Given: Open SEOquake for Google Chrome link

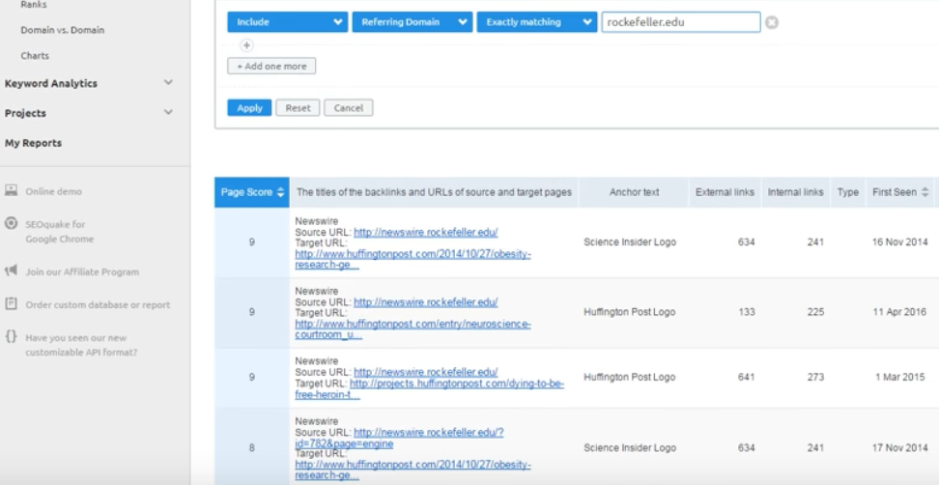Looking at the screenshot, I should [x=59, y=231].
